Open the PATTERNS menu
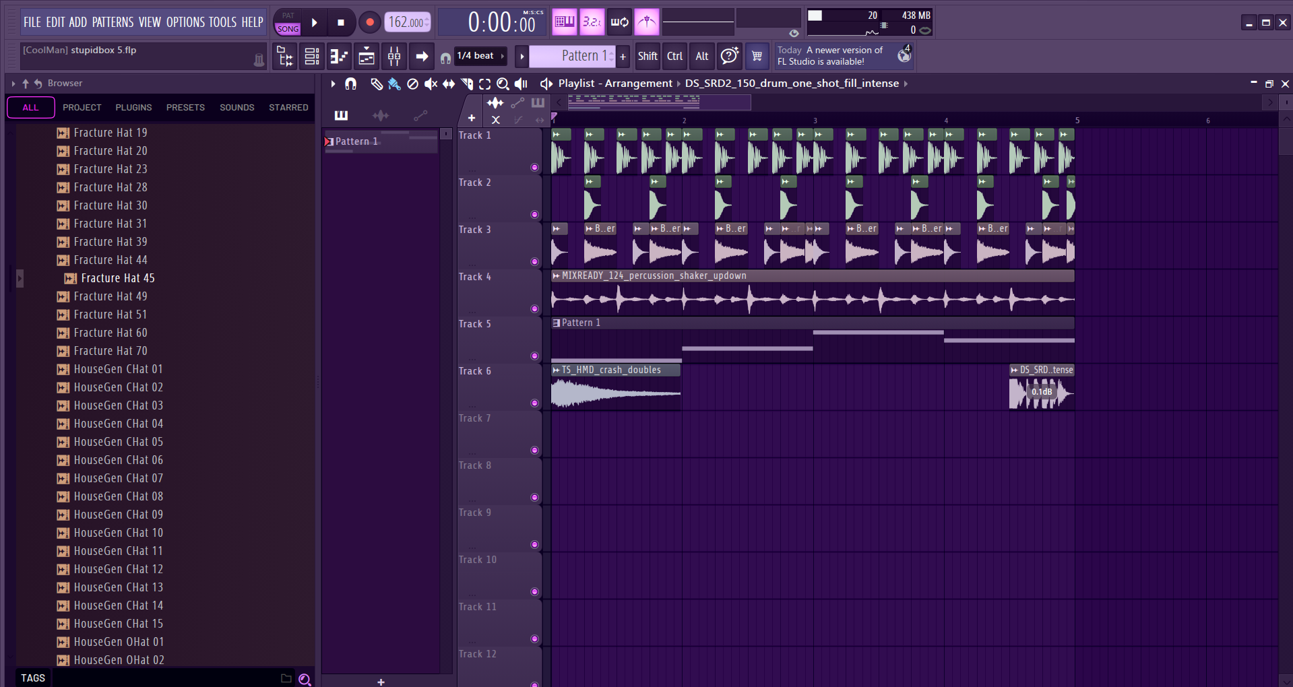Viewport: 1293px width, 687px height. [113, 22]
